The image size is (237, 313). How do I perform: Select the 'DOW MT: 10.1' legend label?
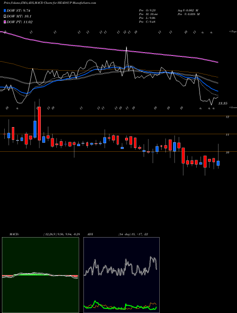pos(19,17)
